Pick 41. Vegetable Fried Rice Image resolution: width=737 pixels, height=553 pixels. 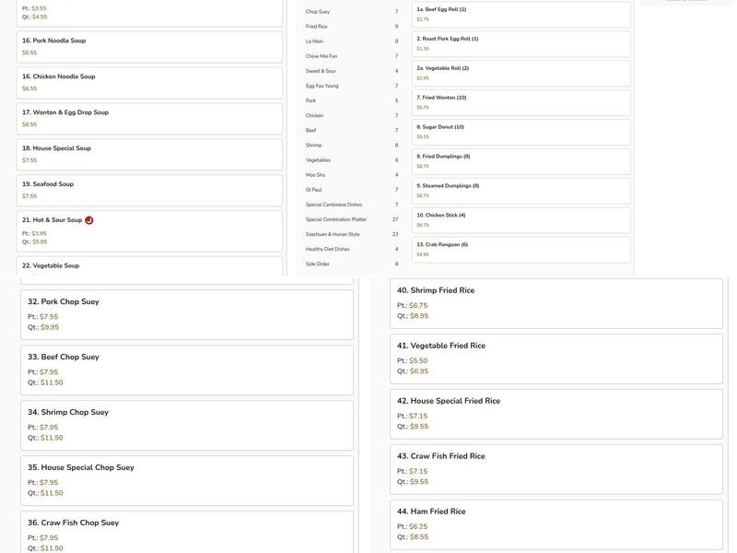[x=556, y=359]
